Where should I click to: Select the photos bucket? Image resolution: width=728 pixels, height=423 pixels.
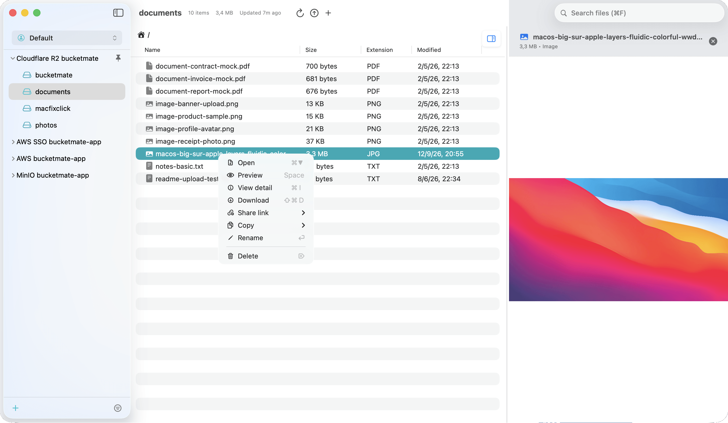[67, 125]
